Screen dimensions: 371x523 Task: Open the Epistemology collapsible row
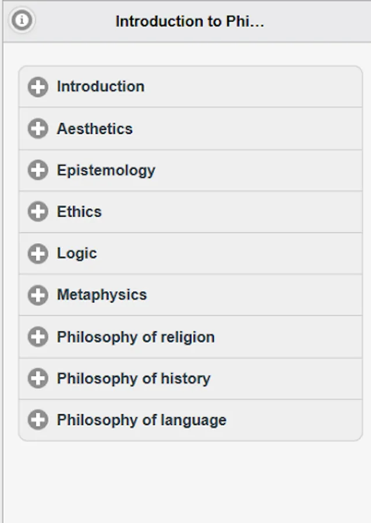coord(106,170)
